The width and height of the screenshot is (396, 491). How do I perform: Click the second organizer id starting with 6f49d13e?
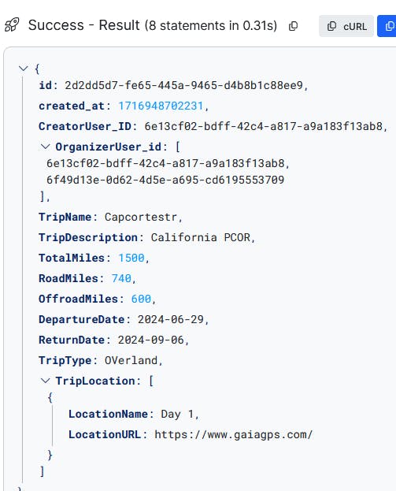[x=165, y=180]
